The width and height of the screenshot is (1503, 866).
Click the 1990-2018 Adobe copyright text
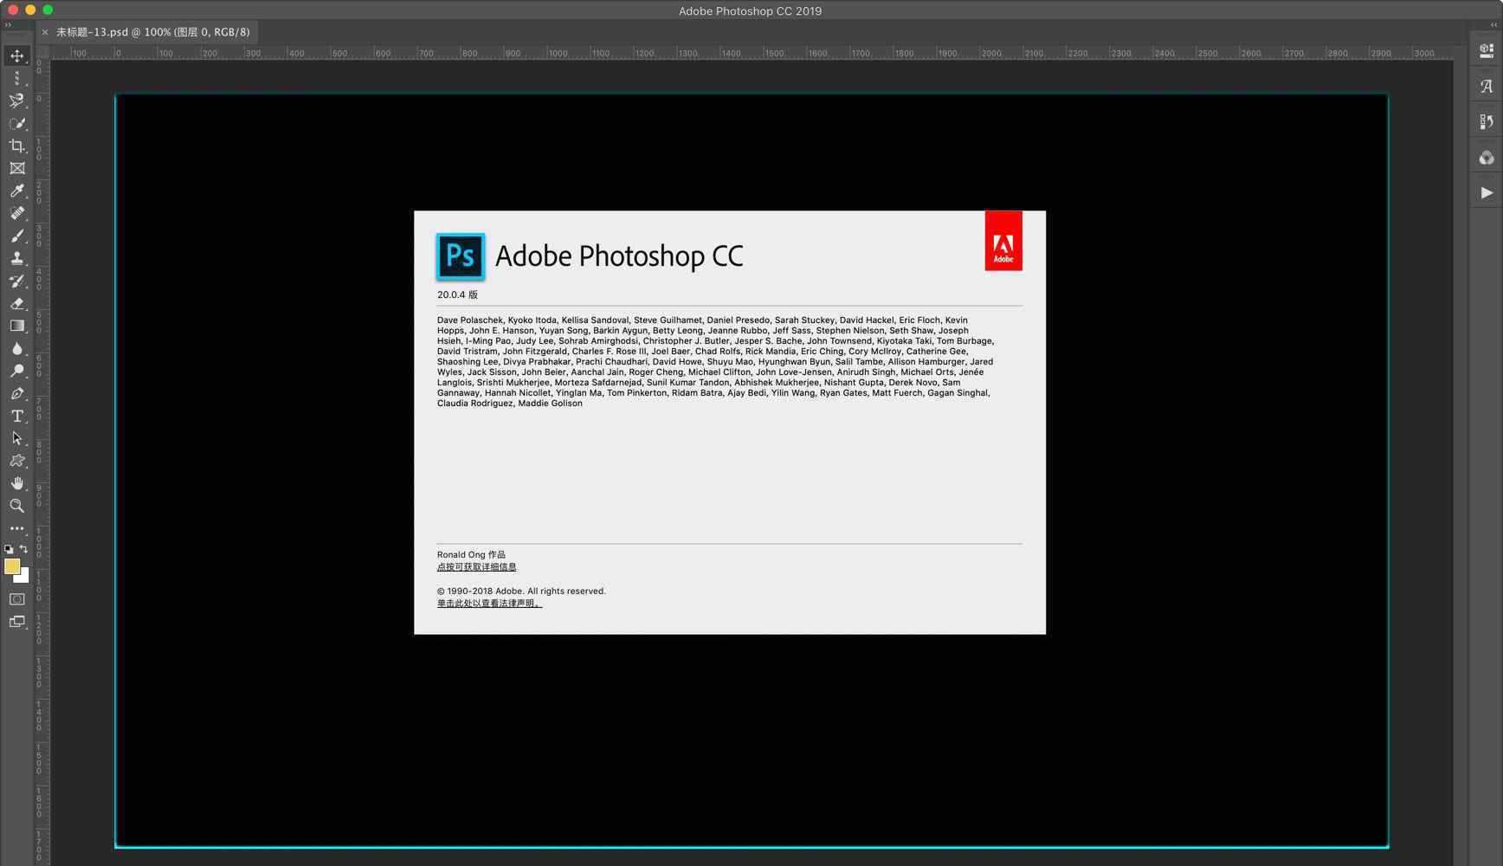521,591
